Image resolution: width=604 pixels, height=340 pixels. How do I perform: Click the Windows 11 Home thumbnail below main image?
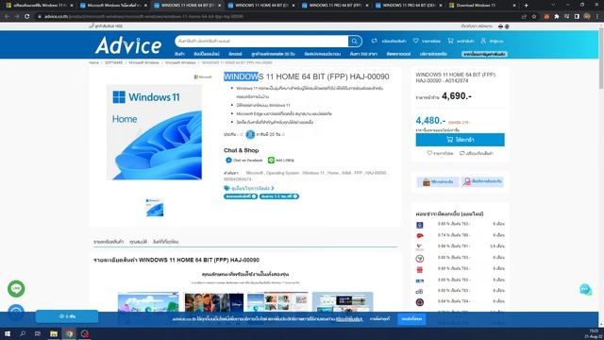(x=155, y=208)
